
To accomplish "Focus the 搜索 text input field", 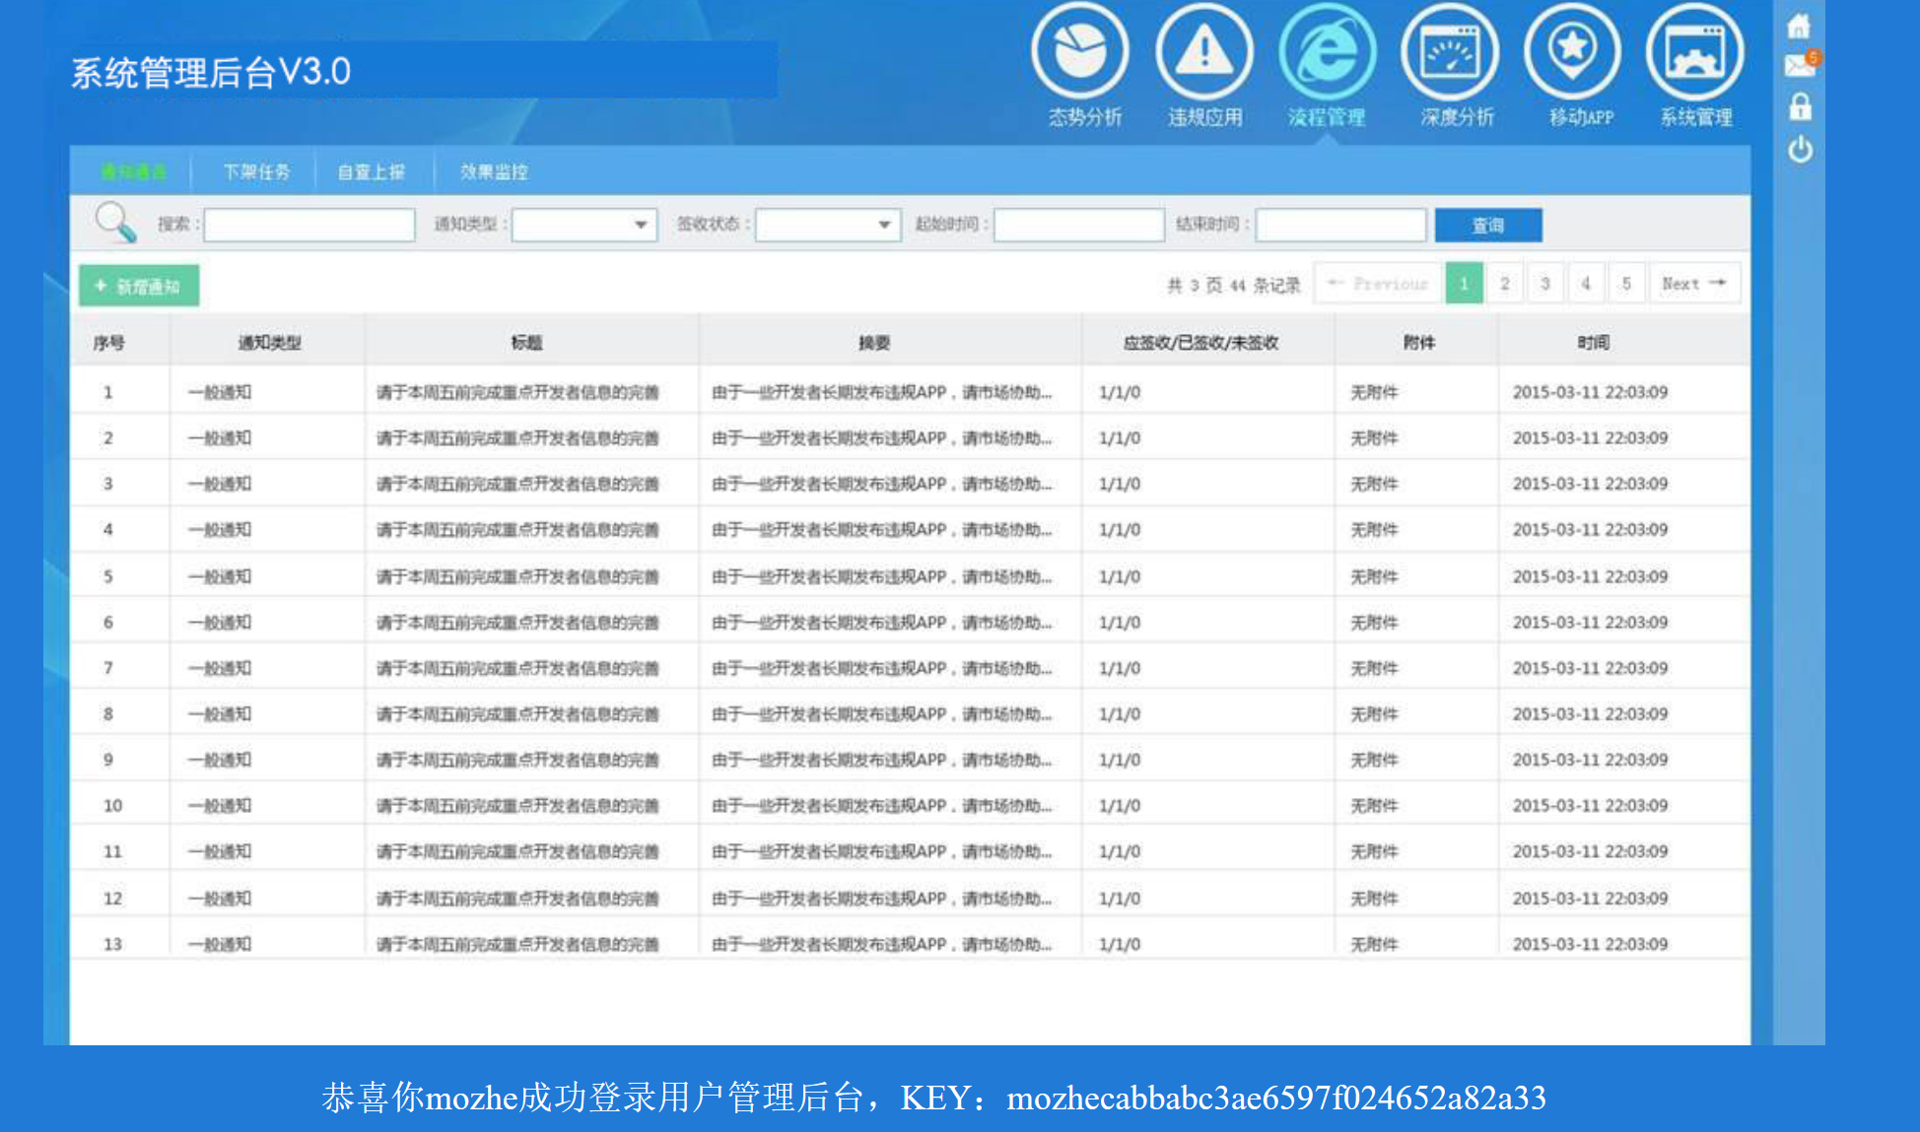I will [x=309, y=225].
